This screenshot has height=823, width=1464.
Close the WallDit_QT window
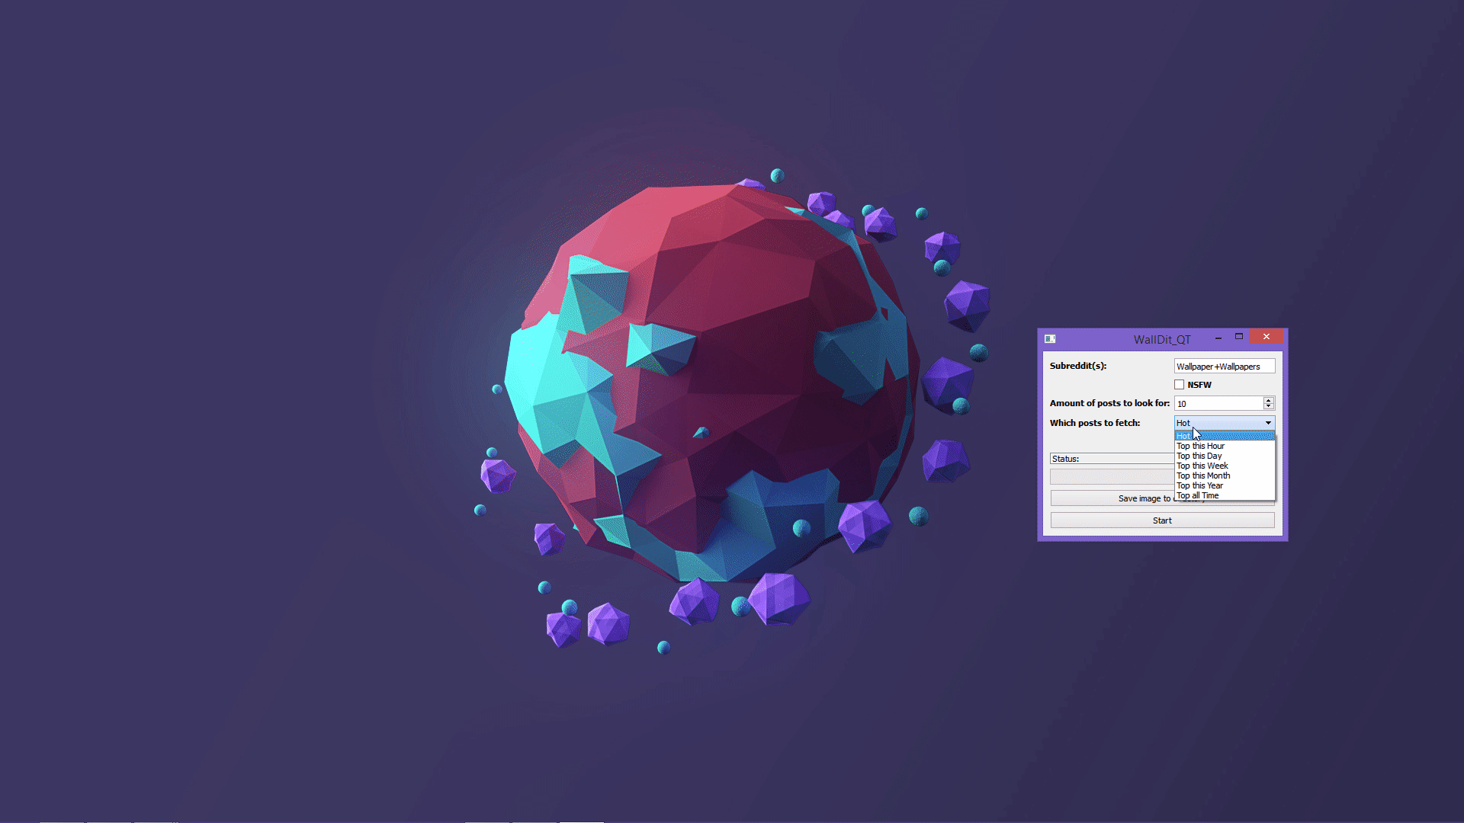(x=1267, y=337)
